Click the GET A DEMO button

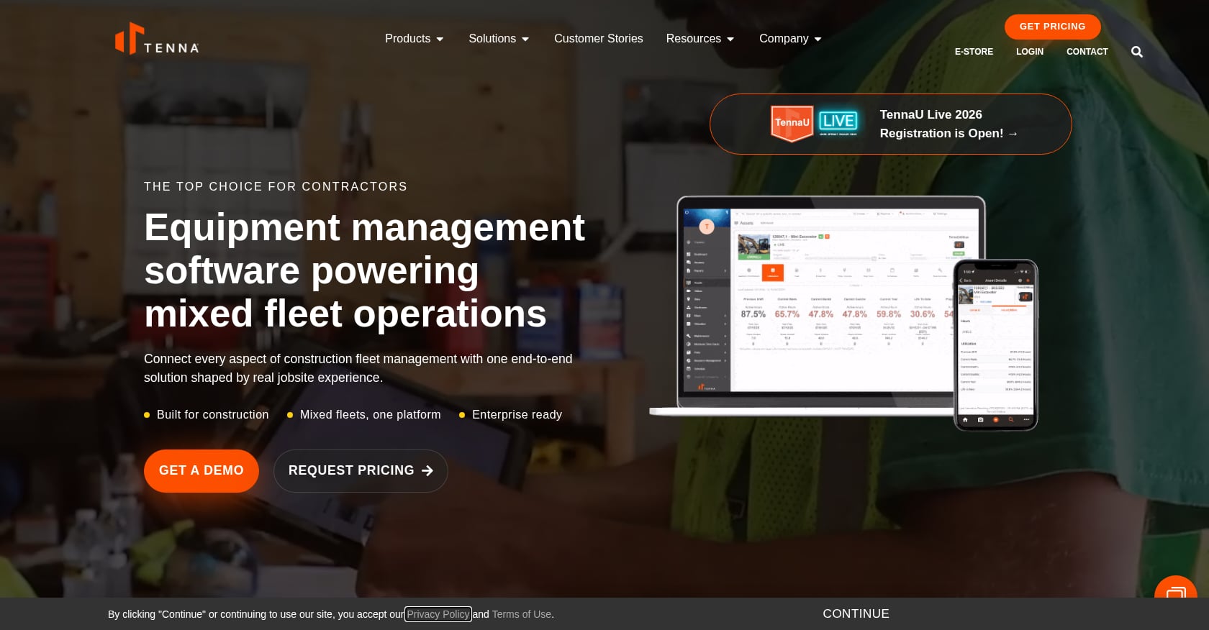[201, 471]
